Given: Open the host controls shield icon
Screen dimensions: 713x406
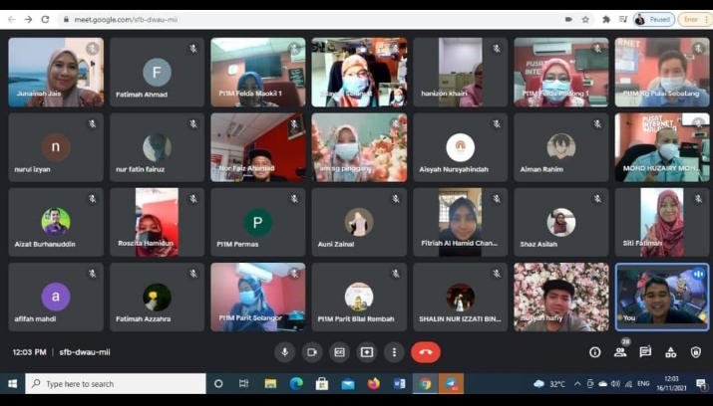Looking at the screenshot, I should [695, 352].
